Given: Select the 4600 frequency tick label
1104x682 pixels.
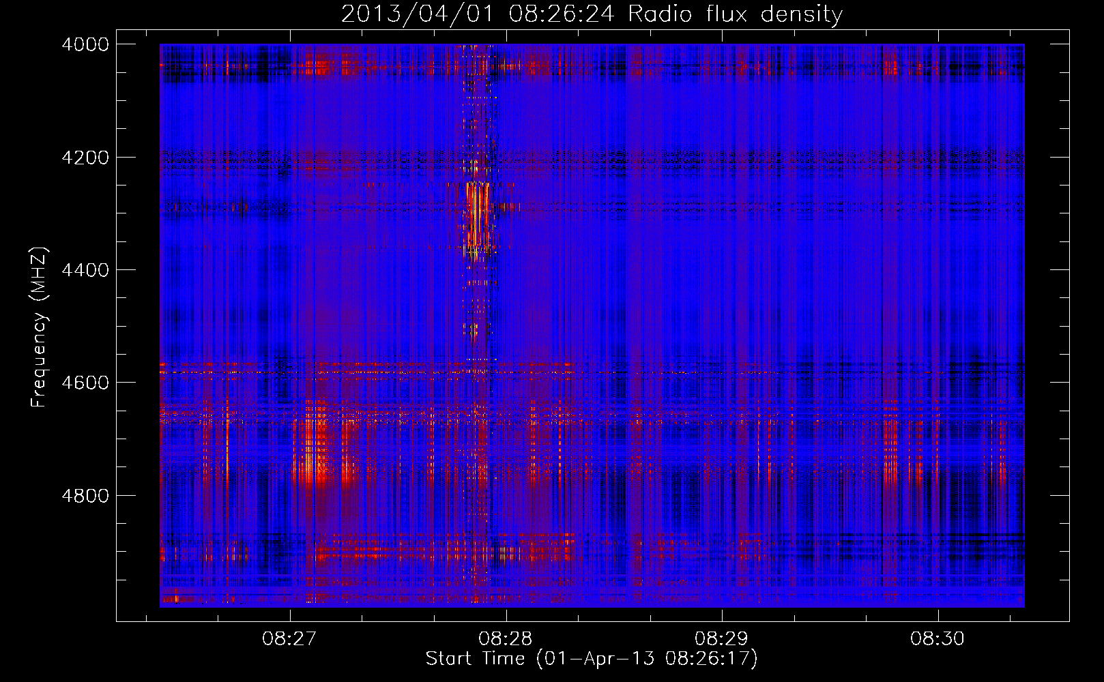Looking at the screenshot, I should tap(85, 383).
